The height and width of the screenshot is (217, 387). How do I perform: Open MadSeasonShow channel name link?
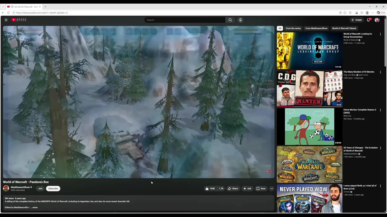click(20, 187)
